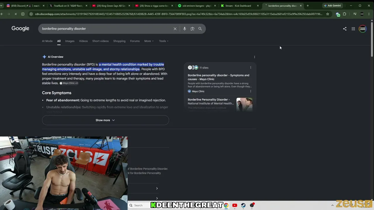Viewport: 374px width, 210px height.
Task: Open the share icon on Google's header
Action: [345, 29]
